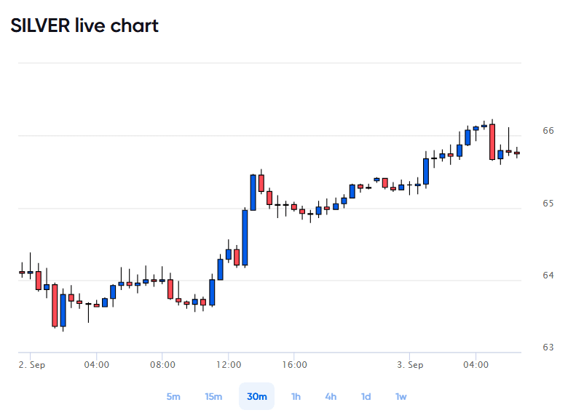Click the 3. Sep date label

410,365
